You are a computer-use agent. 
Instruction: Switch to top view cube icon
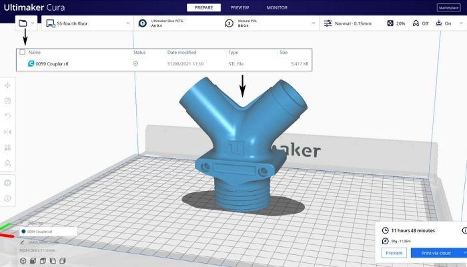tap(43, 261)
